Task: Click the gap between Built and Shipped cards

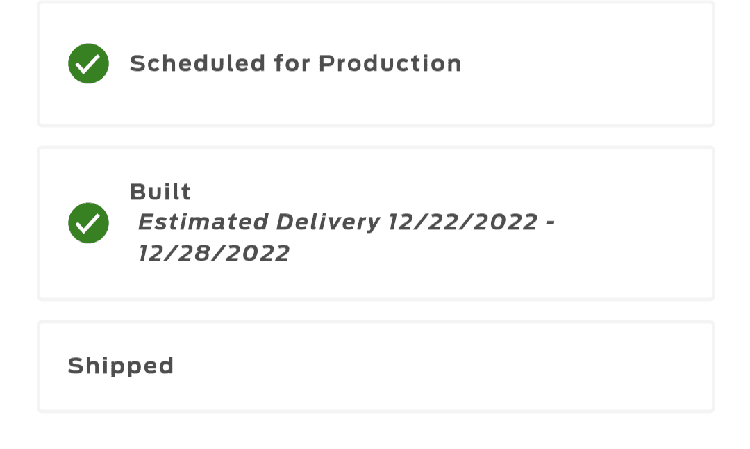Action: 375,311
